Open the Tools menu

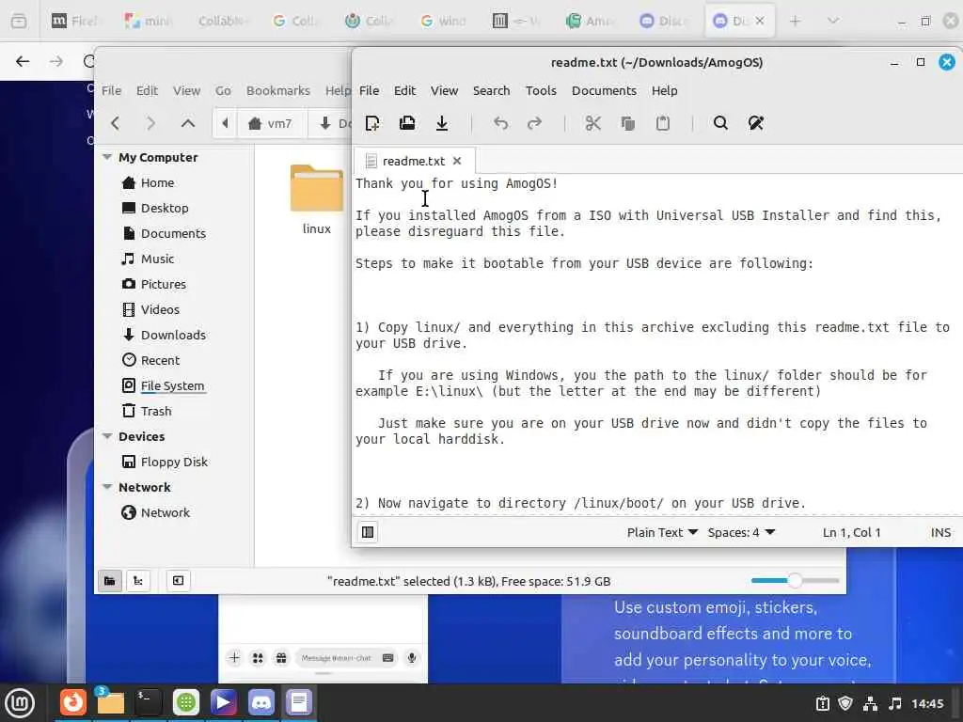click(x=541, y=90)
